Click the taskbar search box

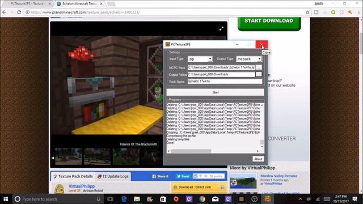[x=58, y=199]
